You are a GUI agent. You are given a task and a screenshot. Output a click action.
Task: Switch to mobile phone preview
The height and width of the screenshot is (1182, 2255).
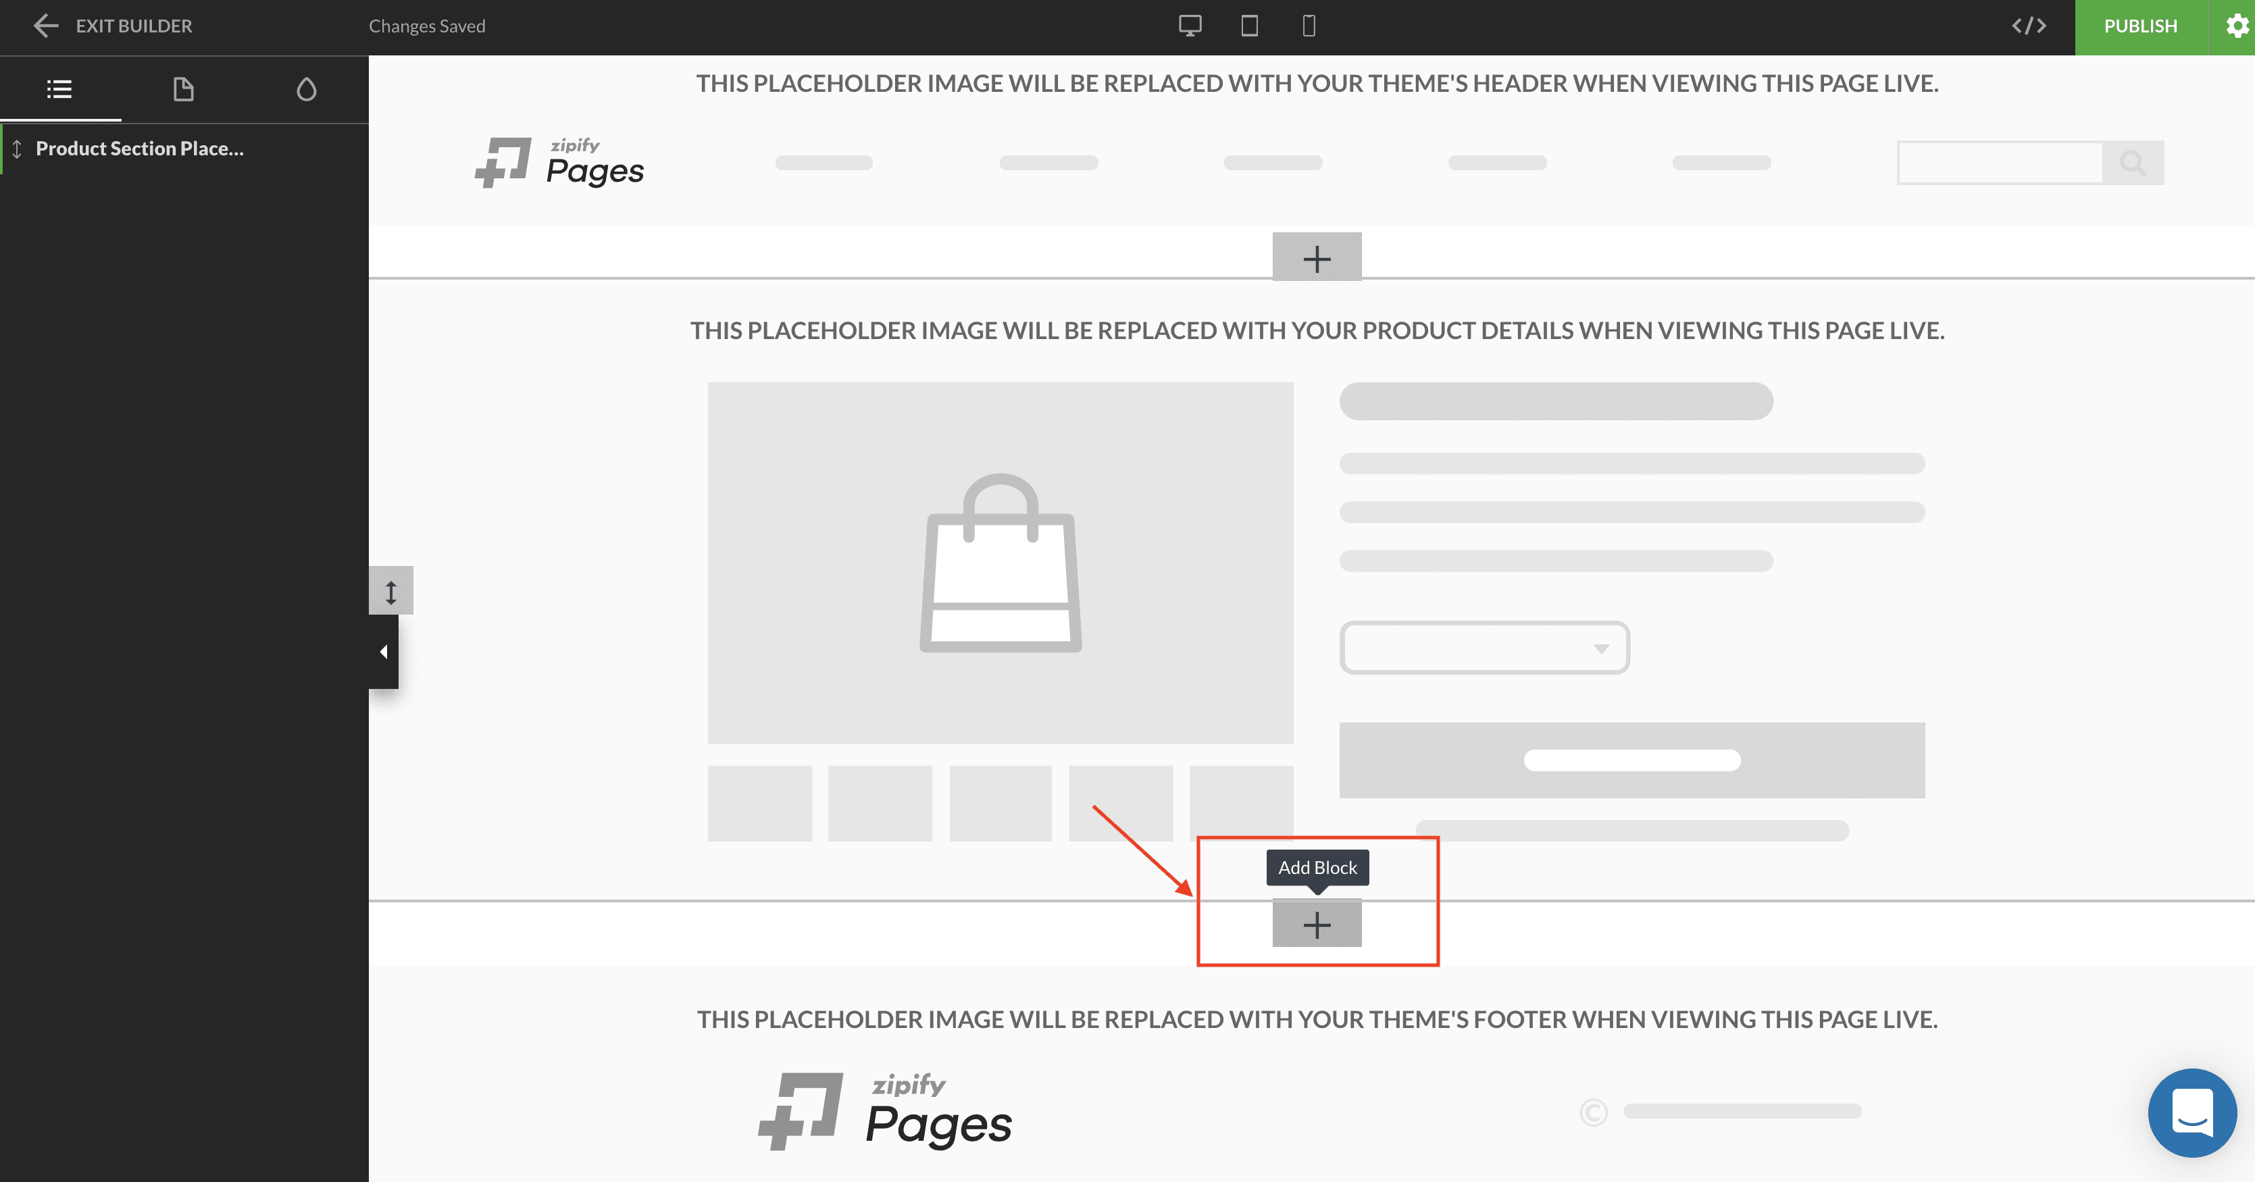[1309, 26]
